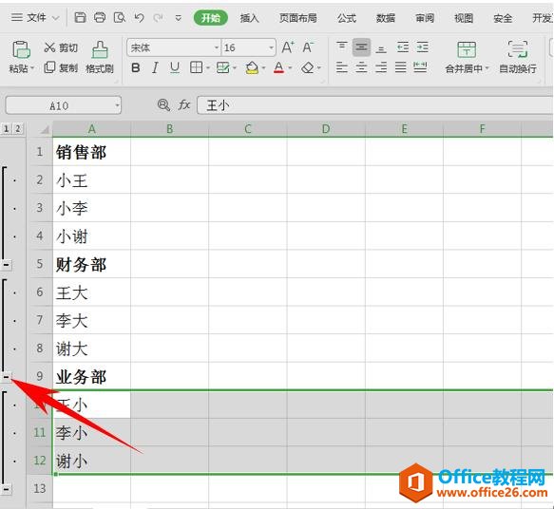
Task: Toggle middle vertical align
Action: click(x=361, y=47)
